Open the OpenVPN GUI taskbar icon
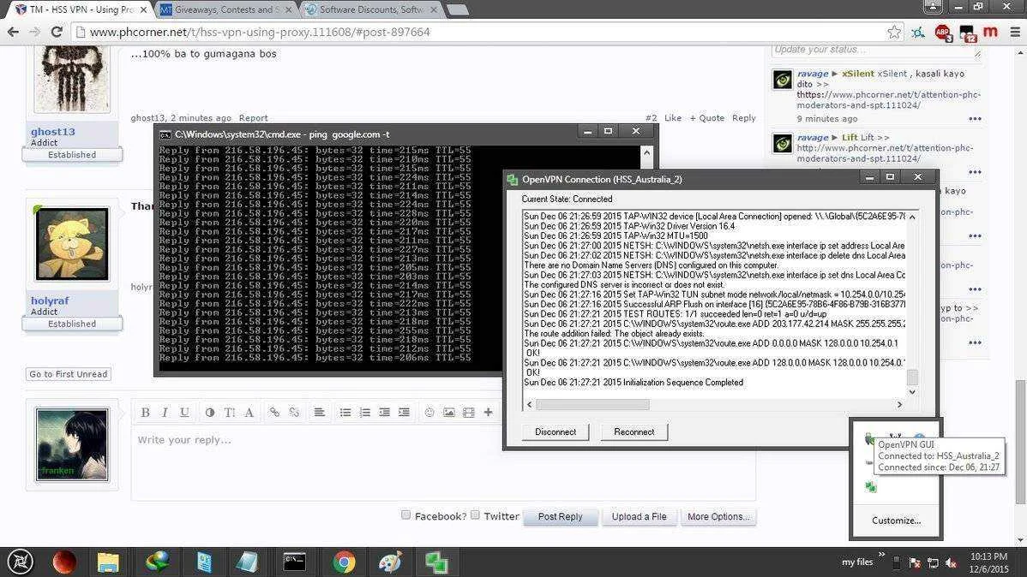The width and height of the screenshot is (1027, 577). [x=436, y=562]
